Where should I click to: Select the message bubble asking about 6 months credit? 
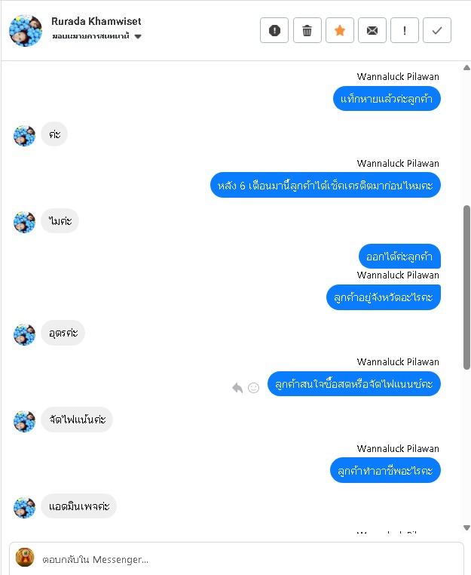326,185
